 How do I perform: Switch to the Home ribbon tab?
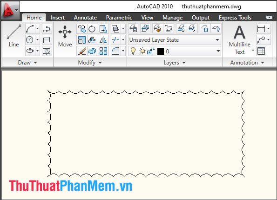pyautogui.click(x=34, y=18)
